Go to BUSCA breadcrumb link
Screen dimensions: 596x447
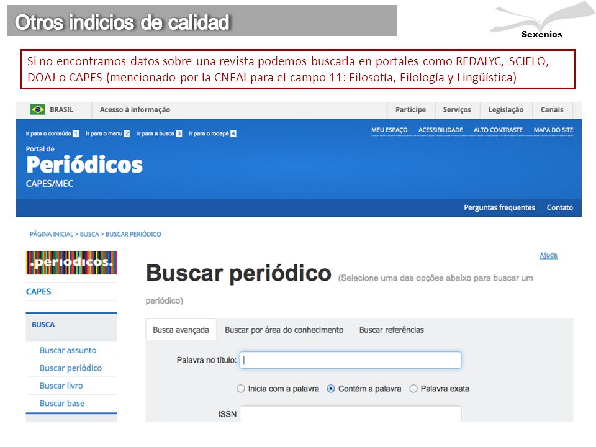pyautogui.click(x=89, y=234)
